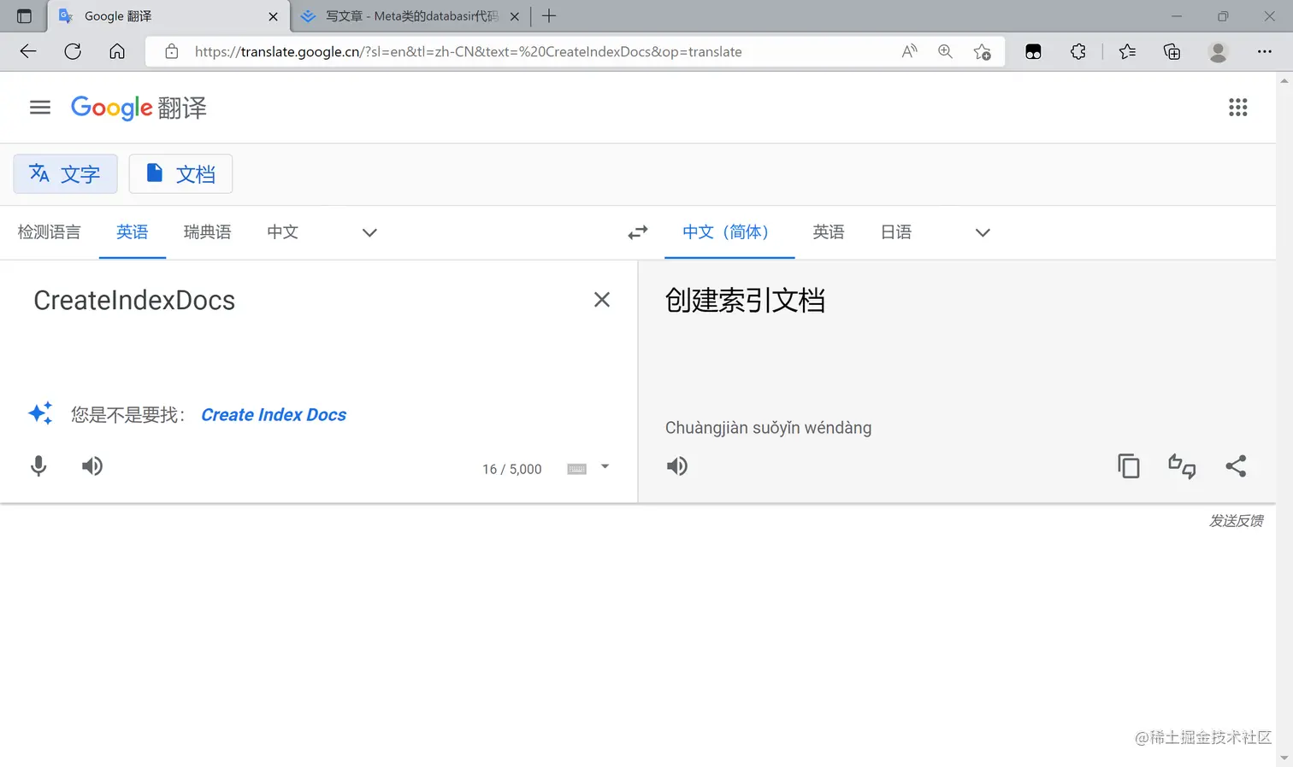Image resolution: width=1293 pixels, height=767 pixels.
Task: Select the 文字 text translation mode
Action: coord(65,174)
